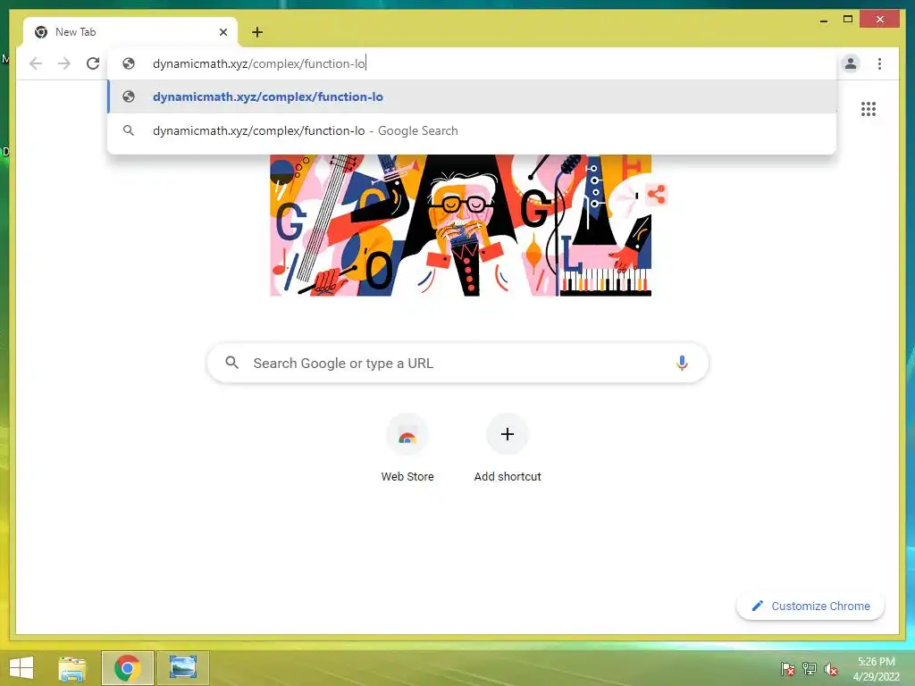Open a new tab with plus button

pos(257,32)
